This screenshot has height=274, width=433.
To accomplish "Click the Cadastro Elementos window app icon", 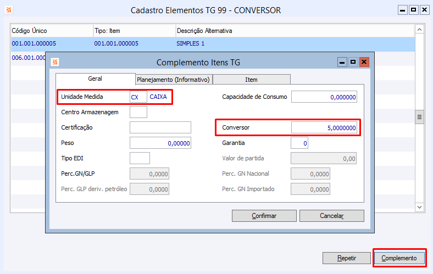I will click(x=10, y=10).
